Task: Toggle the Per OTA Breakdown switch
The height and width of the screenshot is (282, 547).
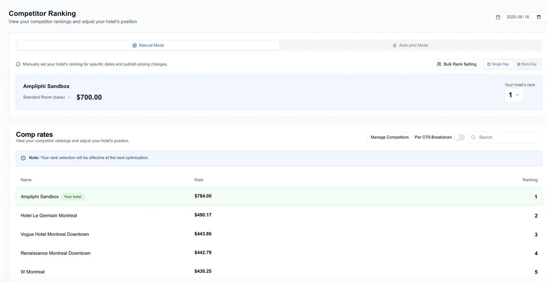Action: (459, 137)
